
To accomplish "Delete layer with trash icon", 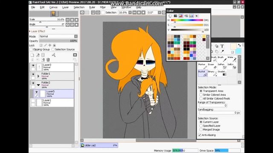I will coord(48,59).
